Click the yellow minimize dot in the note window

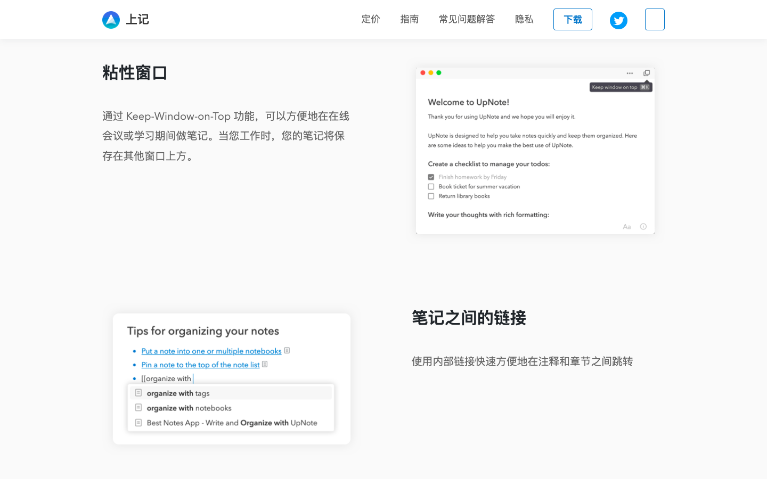(431, 73)
